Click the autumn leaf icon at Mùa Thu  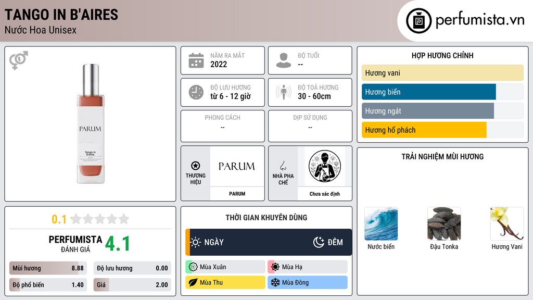point(193,282)
